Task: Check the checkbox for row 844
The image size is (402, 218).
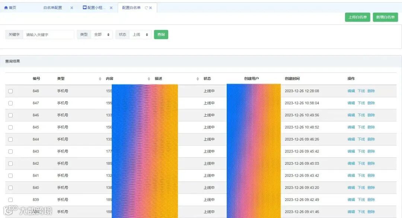Action: (10, 139)
